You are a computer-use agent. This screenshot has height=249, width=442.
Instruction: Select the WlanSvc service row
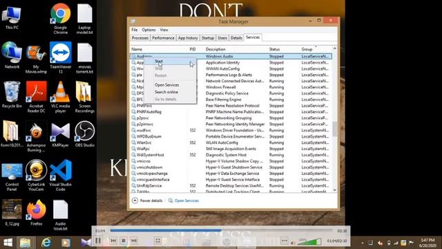click(x=231, y=142)
